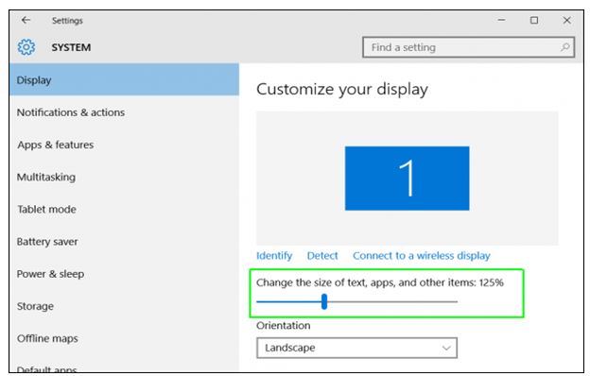590x376 pixels.
Task: Select Display in the sidebar
Action: coord(124,79)
